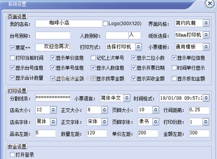Open the 打印份数 copies dropdown
Screen dimensions: 217x159
point(206,122)
